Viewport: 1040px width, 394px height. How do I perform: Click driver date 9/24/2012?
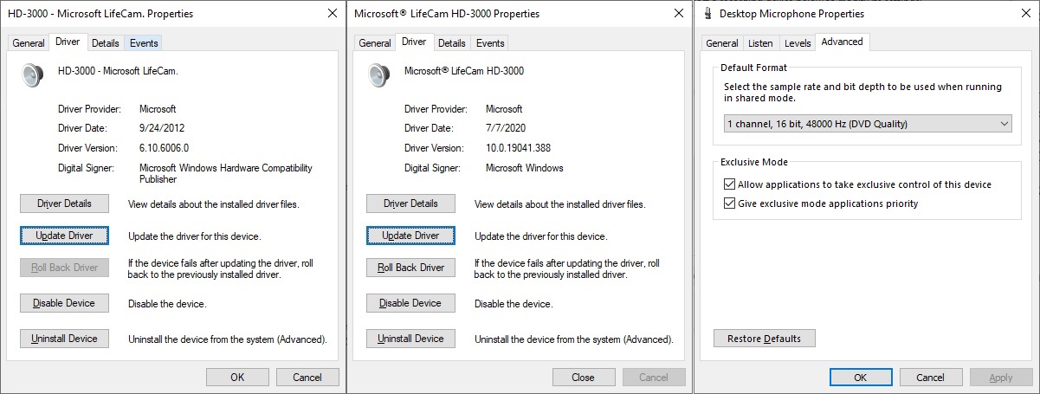tap(161, 128)
